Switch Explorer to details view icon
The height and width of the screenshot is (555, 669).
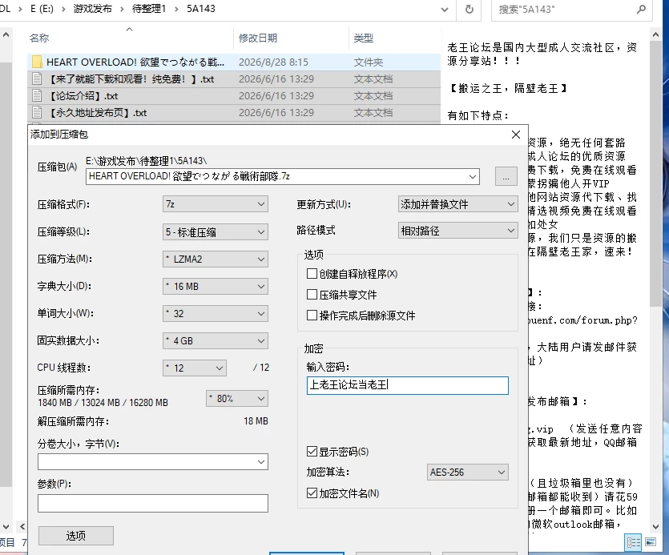point(633,542)
